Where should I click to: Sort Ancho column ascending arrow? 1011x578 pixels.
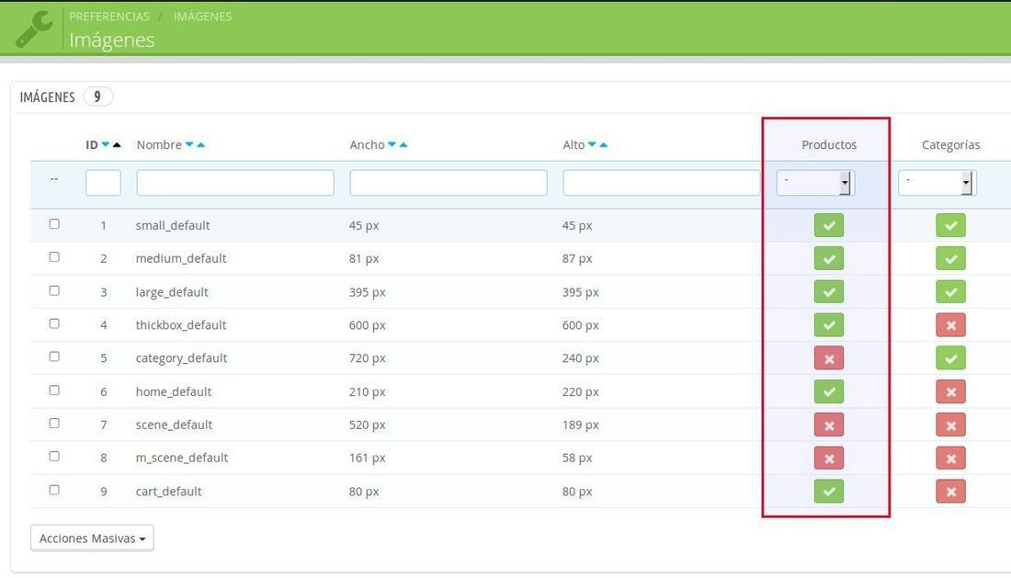[x=403, y=145]
